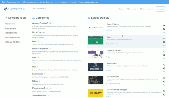The width and height of the screenshot is (169, 98).
Task: Follow the 'add it on your own' banner link
Action: [x=91, y=2]
